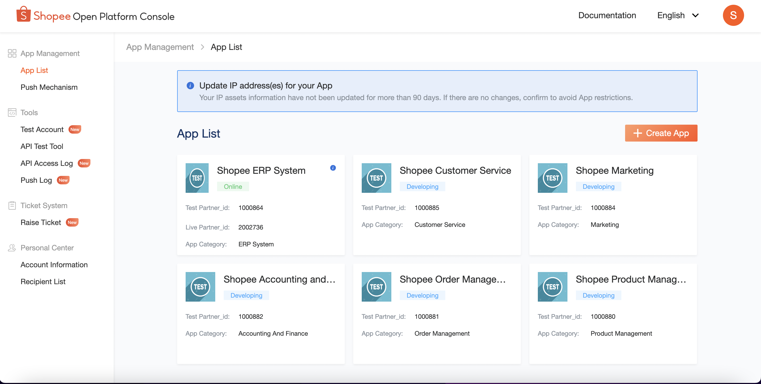Open the Documentation link
The width and height of the screenshot is (761, 384).
point(607,15)
